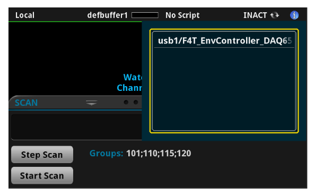
Task: Select the second page indicator dot
Action: click(x=136, y=102)
